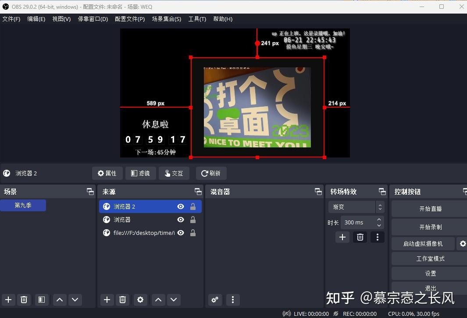Viewport: 467px width, 318px height.
Task: Increase transition duration with up arrow
Action: point(379,219)
